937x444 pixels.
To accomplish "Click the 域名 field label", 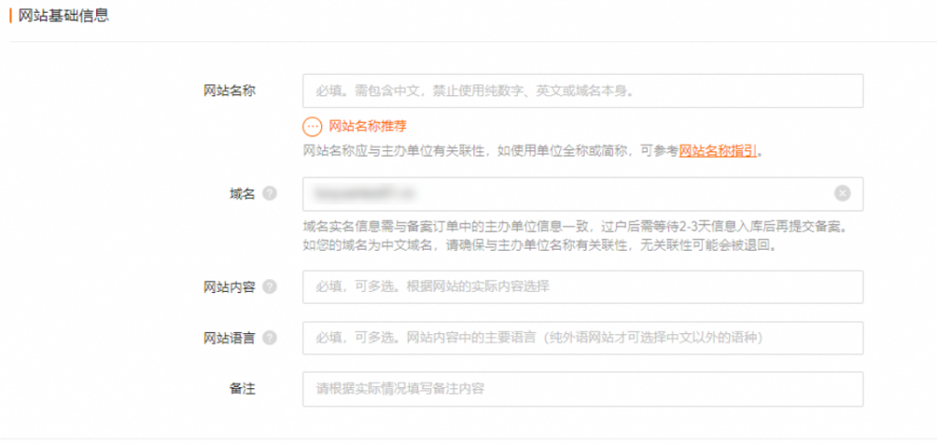I will (242, 193).
